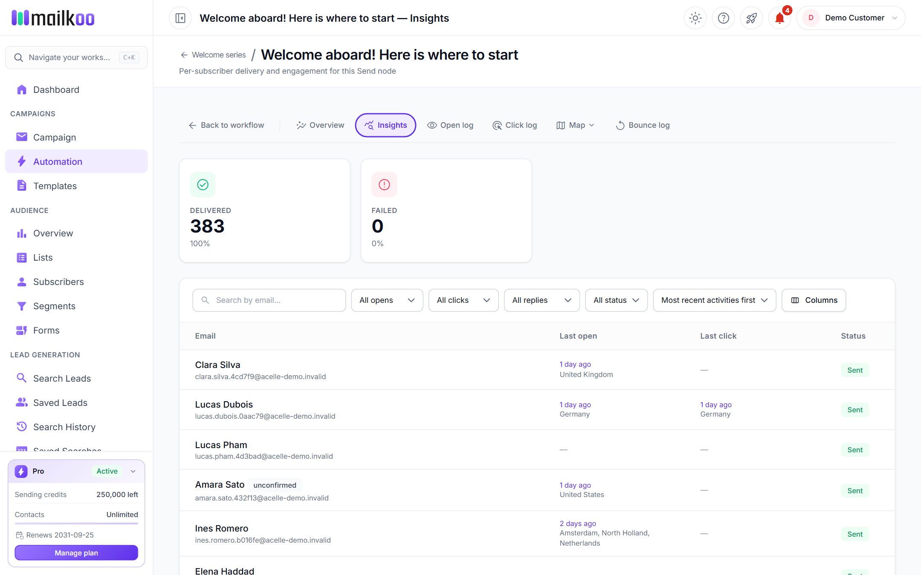This screenshot has width=921, height=575.
Task: Expand the Map tab dropdown
Action: coord(575,125)
